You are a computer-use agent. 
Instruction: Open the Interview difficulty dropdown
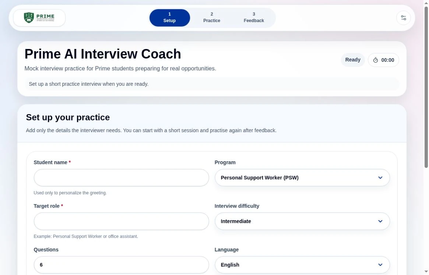[x=302, y=221]
